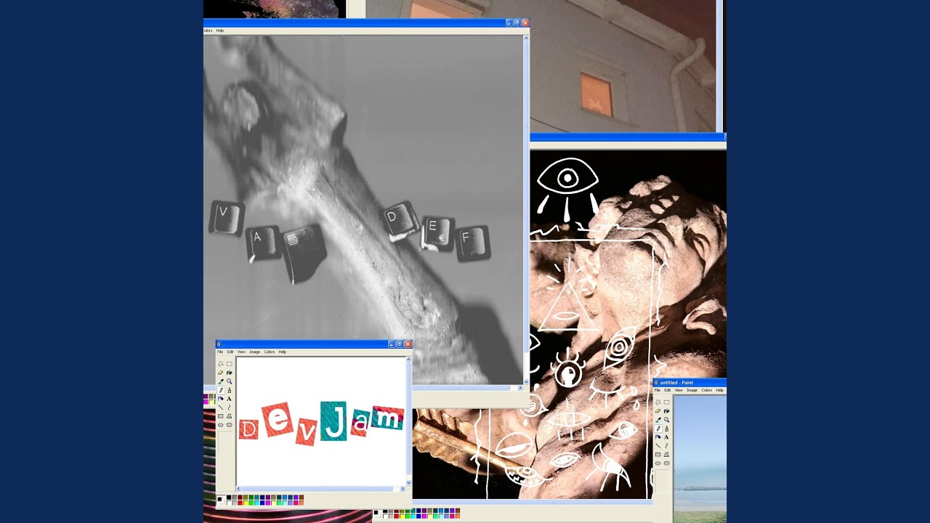Click horizontal scrollbar left arrow in DevJam window
Viewport: 930px width, 523px height.
238,489
